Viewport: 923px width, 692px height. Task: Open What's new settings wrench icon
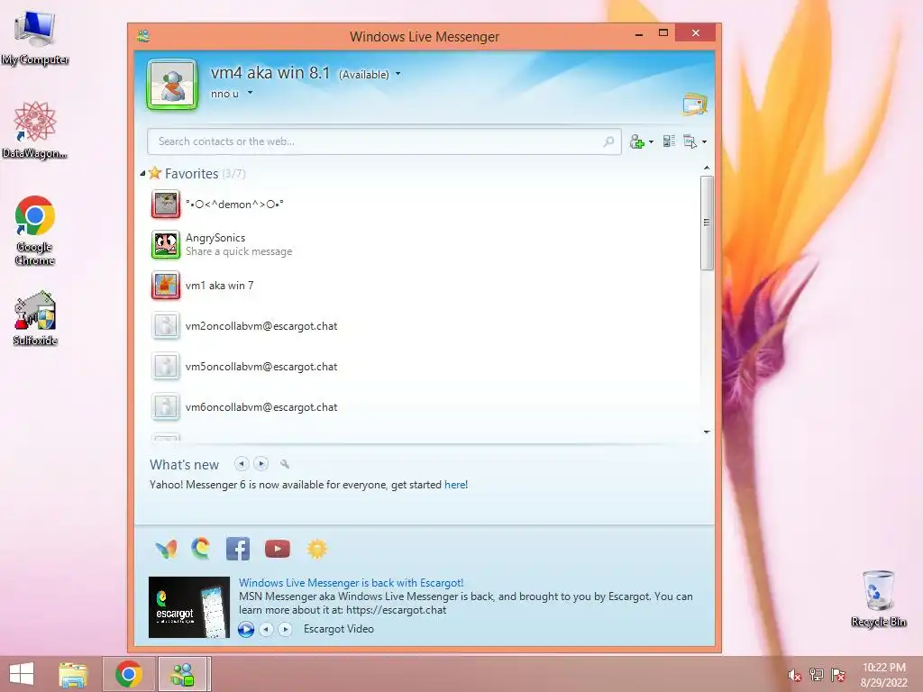tap(285, 464)
